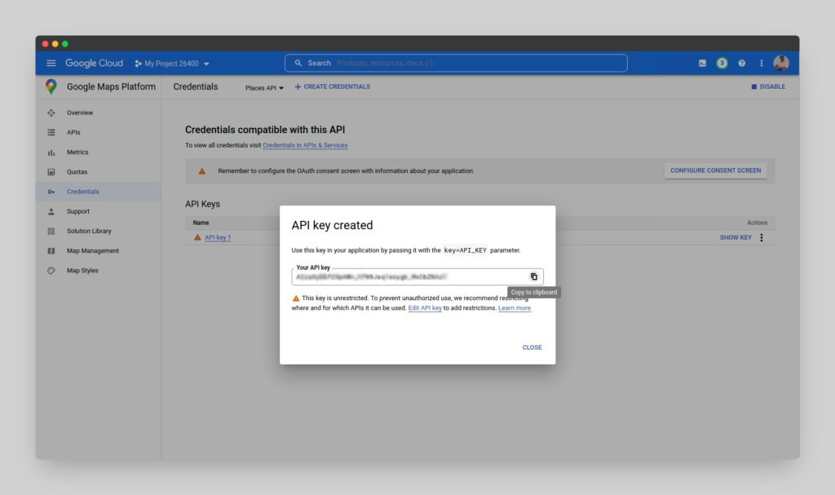Click the Google Maps Platform pin logo
The height and width of the screenshot is (495, 835).
(51, 86)
